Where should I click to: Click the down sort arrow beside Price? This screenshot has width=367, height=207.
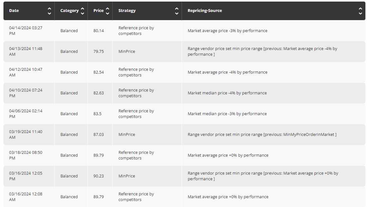pyautogui.click(x=107, y=13)
